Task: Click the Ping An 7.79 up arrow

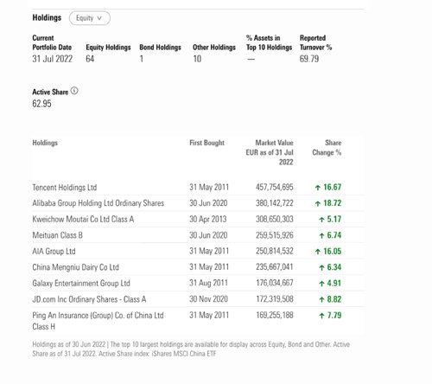Action: [x=321, y=316]
